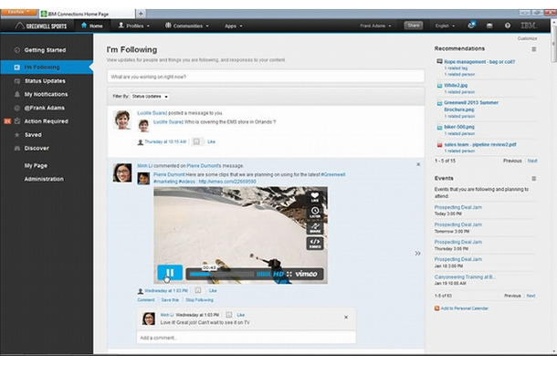Screen dimensions: 557x365
Task: Click the #Greenwell hashtag
Action: pyautogui.click(x=333, y=174)
